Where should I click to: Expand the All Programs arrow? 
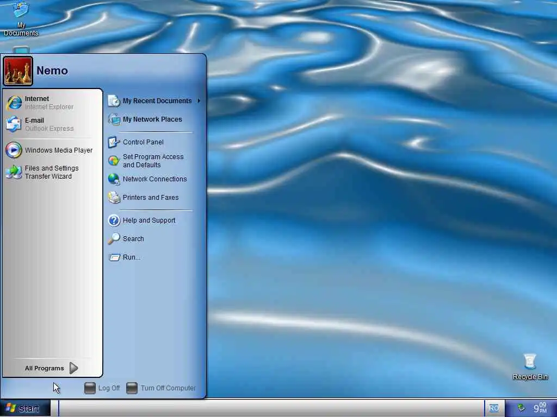[73, 368]
